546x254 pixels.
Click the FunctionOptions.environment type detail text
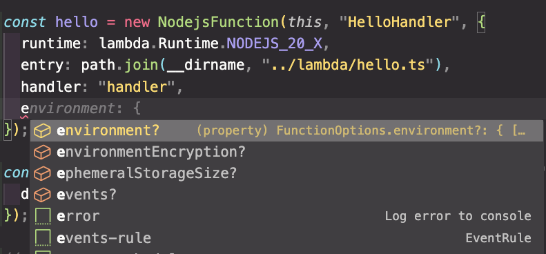tap(361, 131)
